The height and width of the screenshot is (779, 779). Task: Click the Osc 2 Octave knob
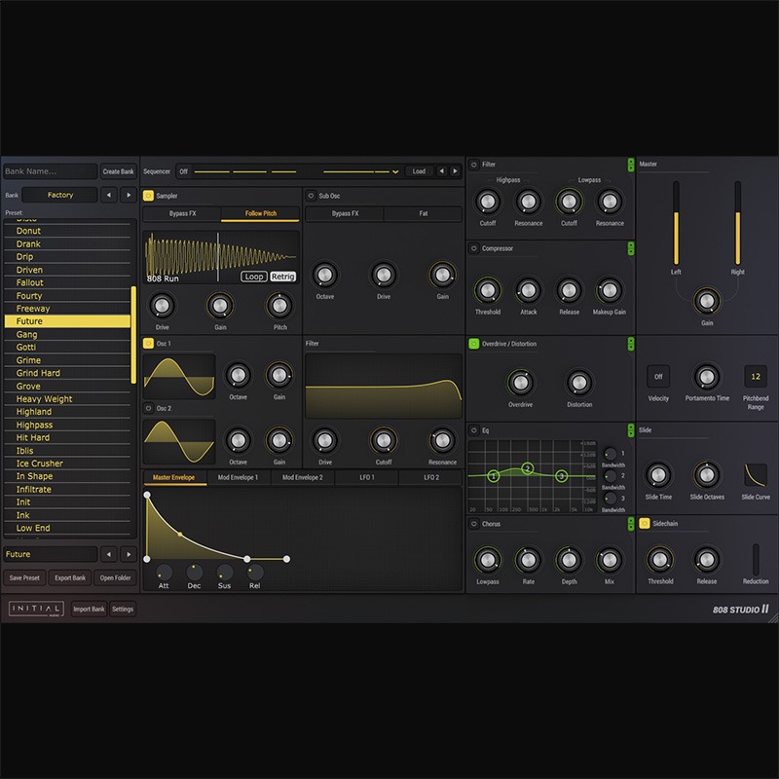pos(238,440)
